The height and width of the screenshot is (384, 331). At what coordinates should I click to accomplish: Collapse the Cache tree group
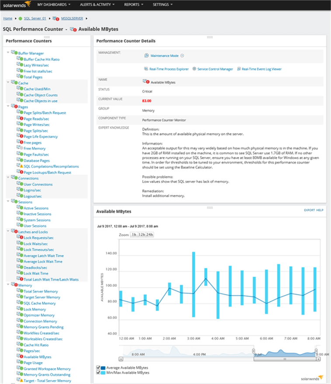click(x=8, y=82)
